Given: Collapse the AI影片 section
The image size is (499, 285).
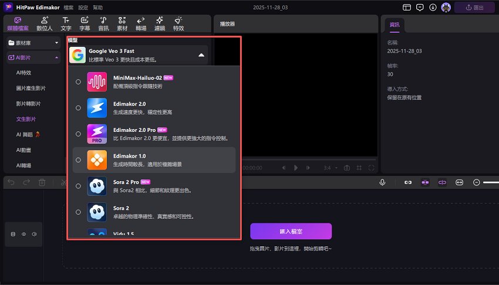Looking at the screenshot, I should pos(33,57).
